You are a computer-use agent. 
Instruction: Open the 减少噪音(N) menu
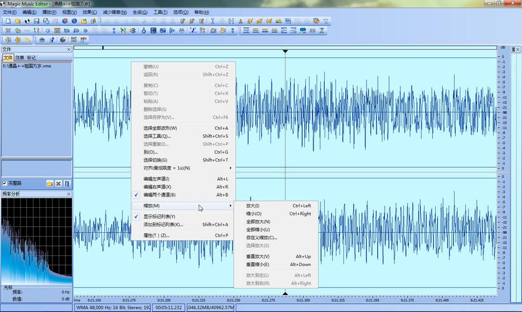pyautogui.click(x=114, y=12)
